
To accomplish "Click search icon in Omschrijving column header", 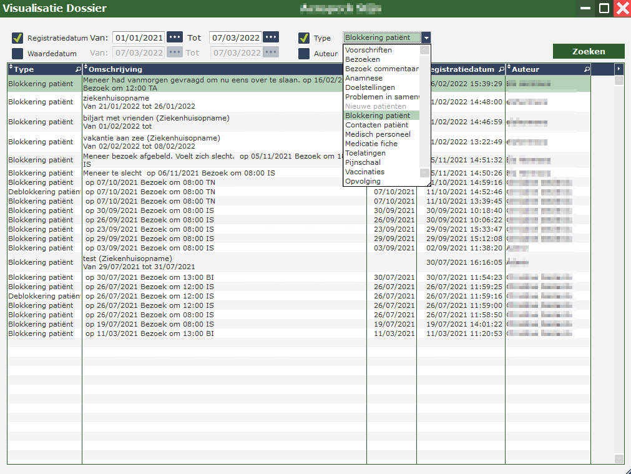I will click(x=362, y=69).
